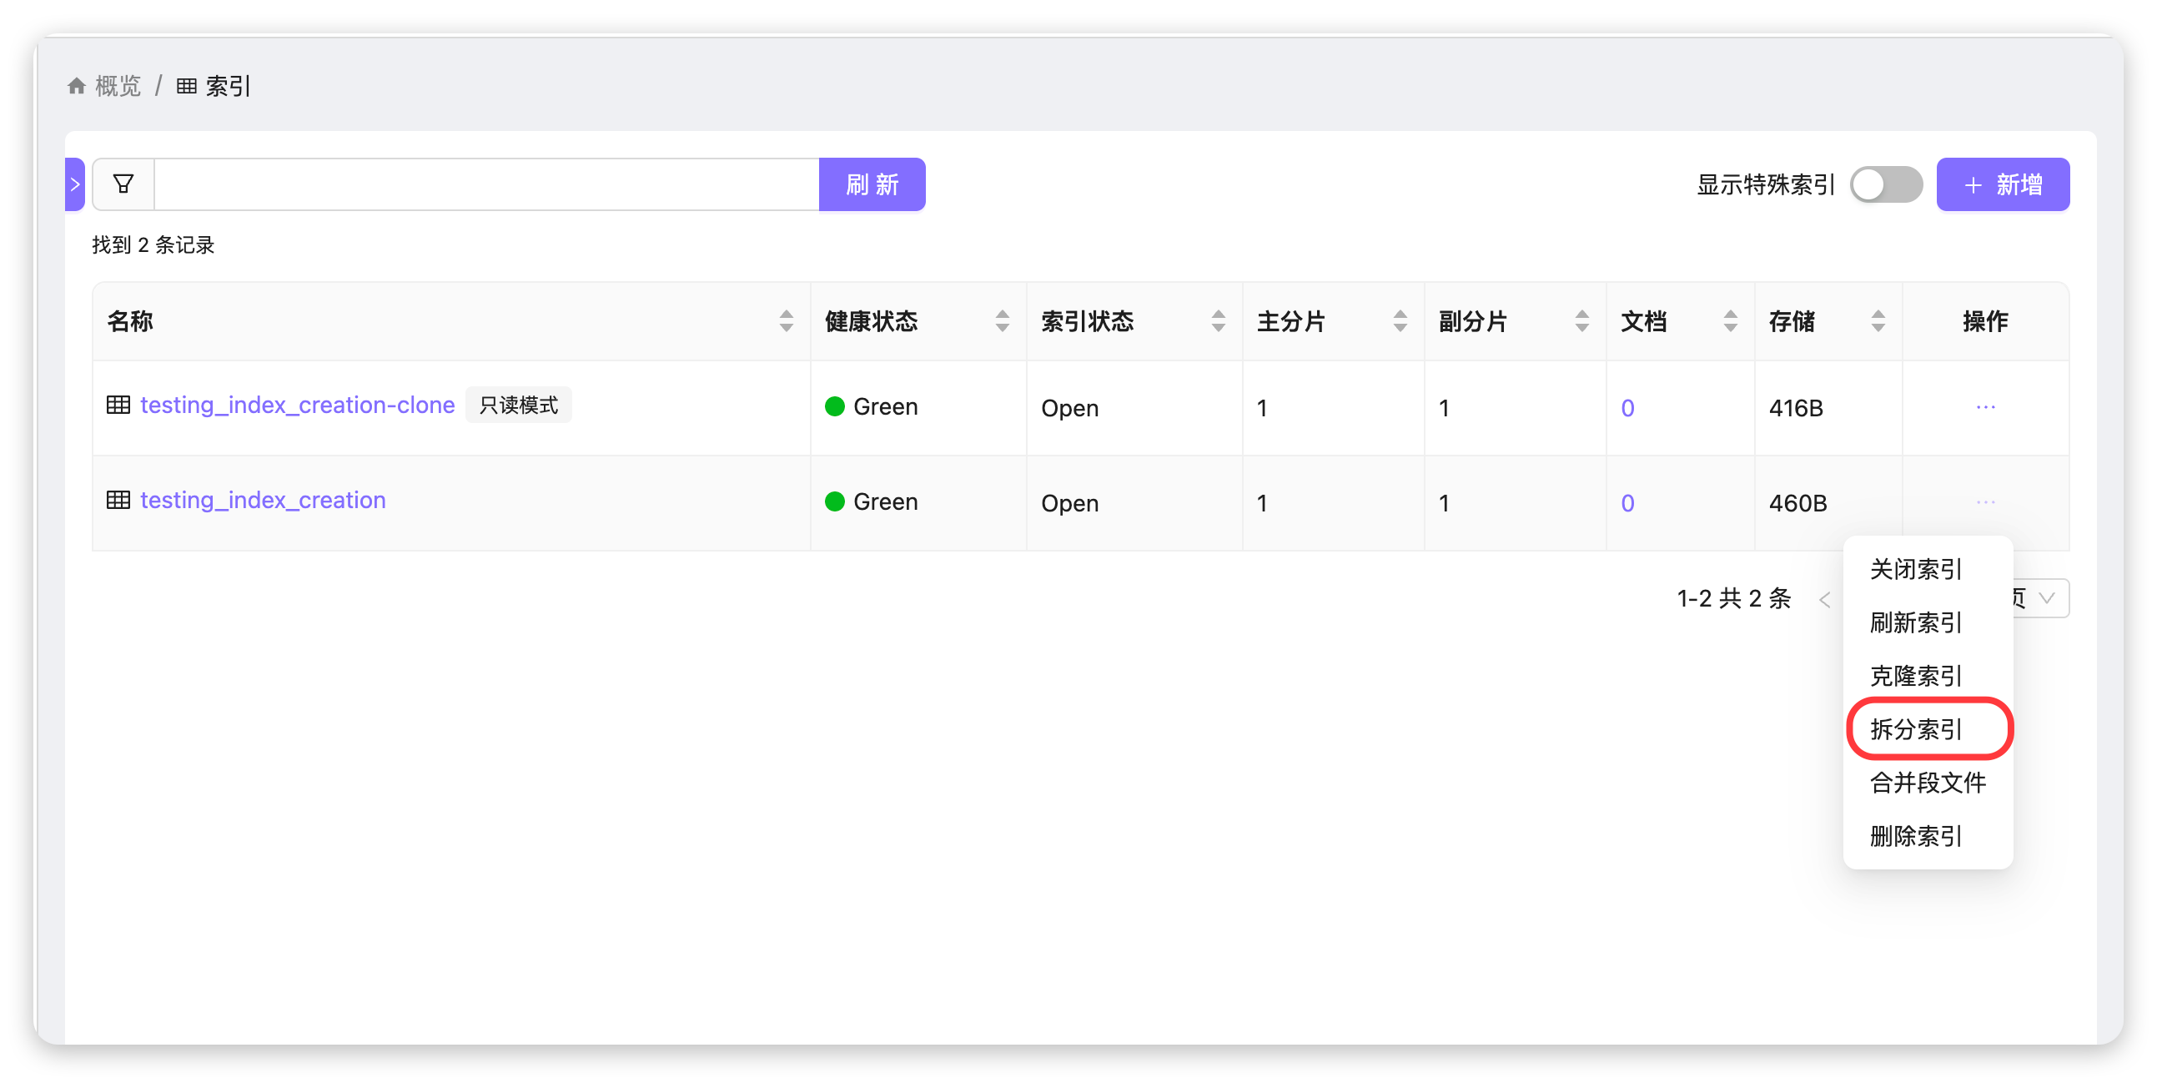
Task: Click the home icon in breadcrumb
Action: [77, 85]
